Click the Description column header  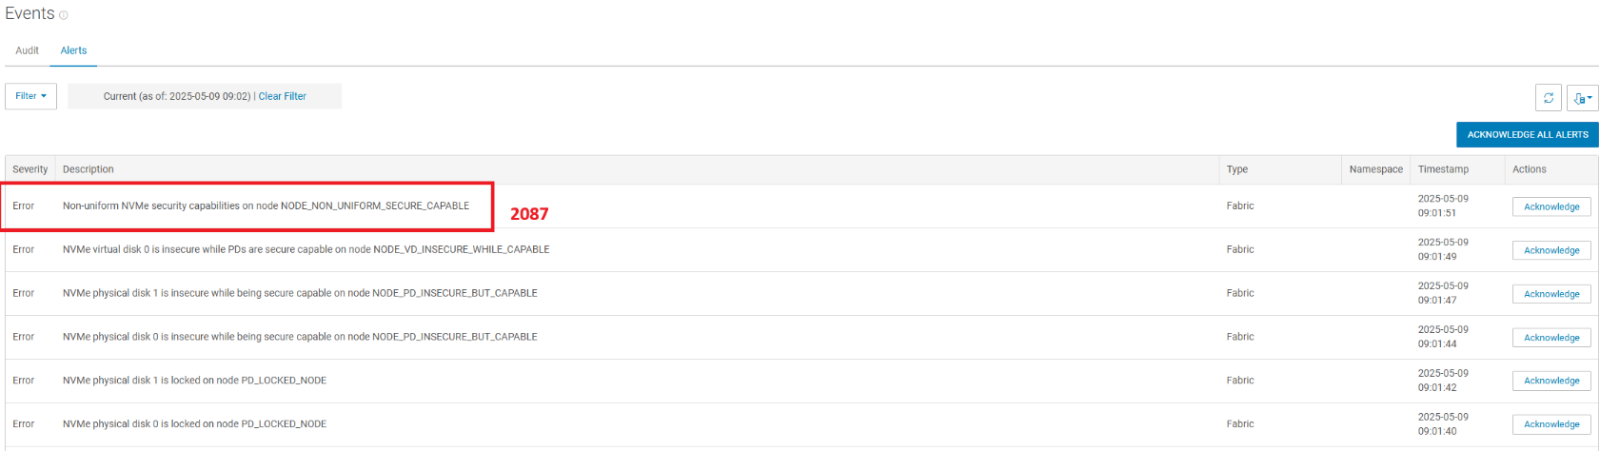pyautogui.click(x=88, y=169)
